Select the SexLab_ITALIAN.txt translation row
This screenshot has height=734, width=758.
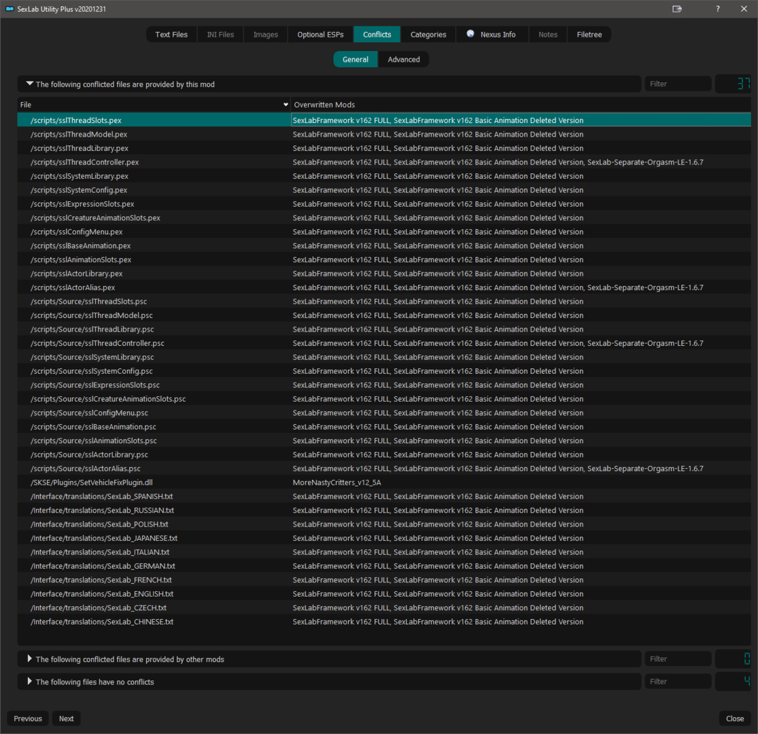tap(384, 552)
